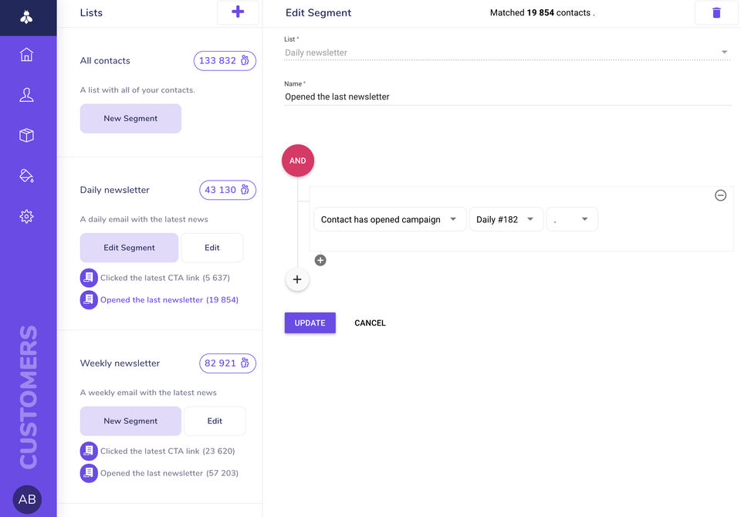Click the plus button to add list
The image size is (741, 517).
(238, 12)
